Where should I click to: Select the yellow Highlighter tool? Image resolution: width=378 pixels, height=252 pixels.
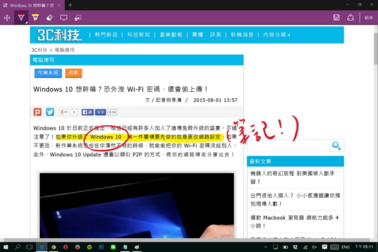36,17
